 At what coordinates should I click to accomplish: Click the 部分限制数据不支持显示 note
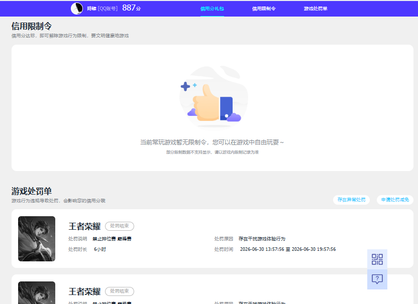tap(213, 153)
